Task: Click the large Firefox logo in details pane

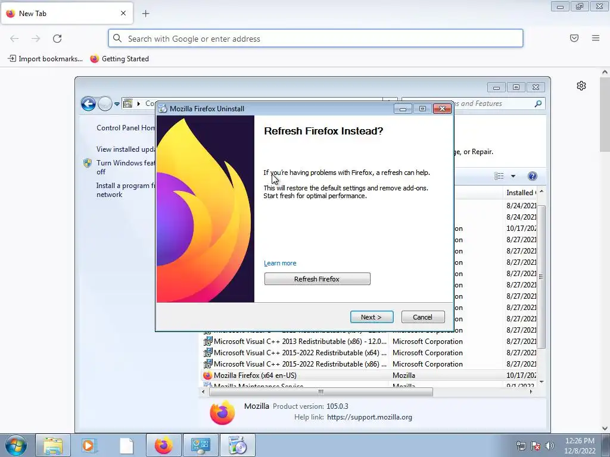Action: 222,413
